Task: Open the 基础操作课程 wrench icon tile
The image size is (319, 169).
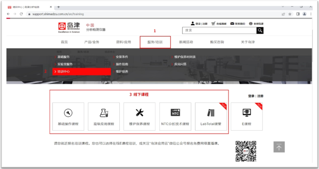Action: click(x=68, y=116)
